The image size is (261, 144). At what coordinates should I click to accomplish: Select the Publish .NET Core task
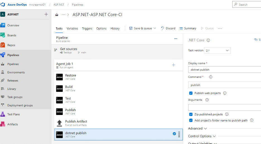pos(119,112)
